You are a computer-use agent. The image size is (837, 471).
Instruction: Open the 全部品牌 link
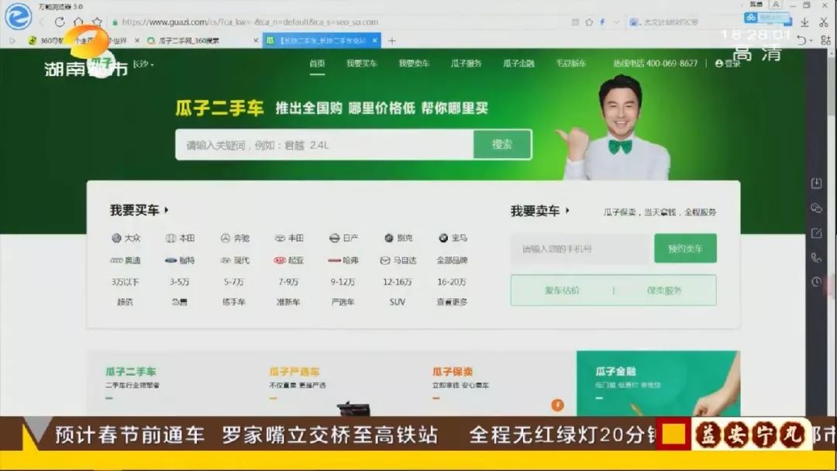[x=452, y=260]
